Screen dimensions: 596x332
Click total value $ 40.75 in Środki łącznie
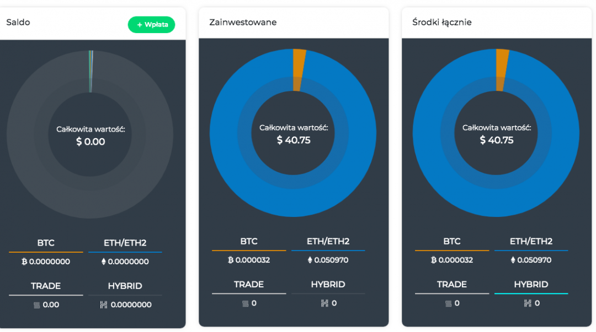pos(496,140)
